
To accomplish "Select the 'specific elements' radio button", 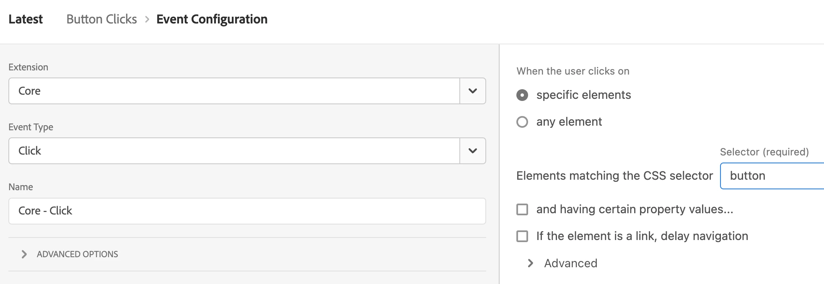I will click(x=522, y=96).
